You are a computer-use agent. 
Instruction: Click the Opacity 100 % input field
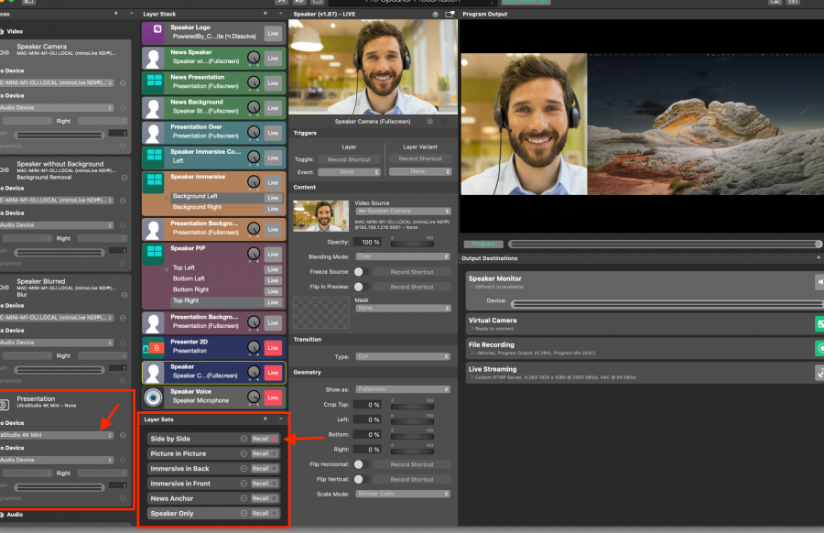click(369, 243)
